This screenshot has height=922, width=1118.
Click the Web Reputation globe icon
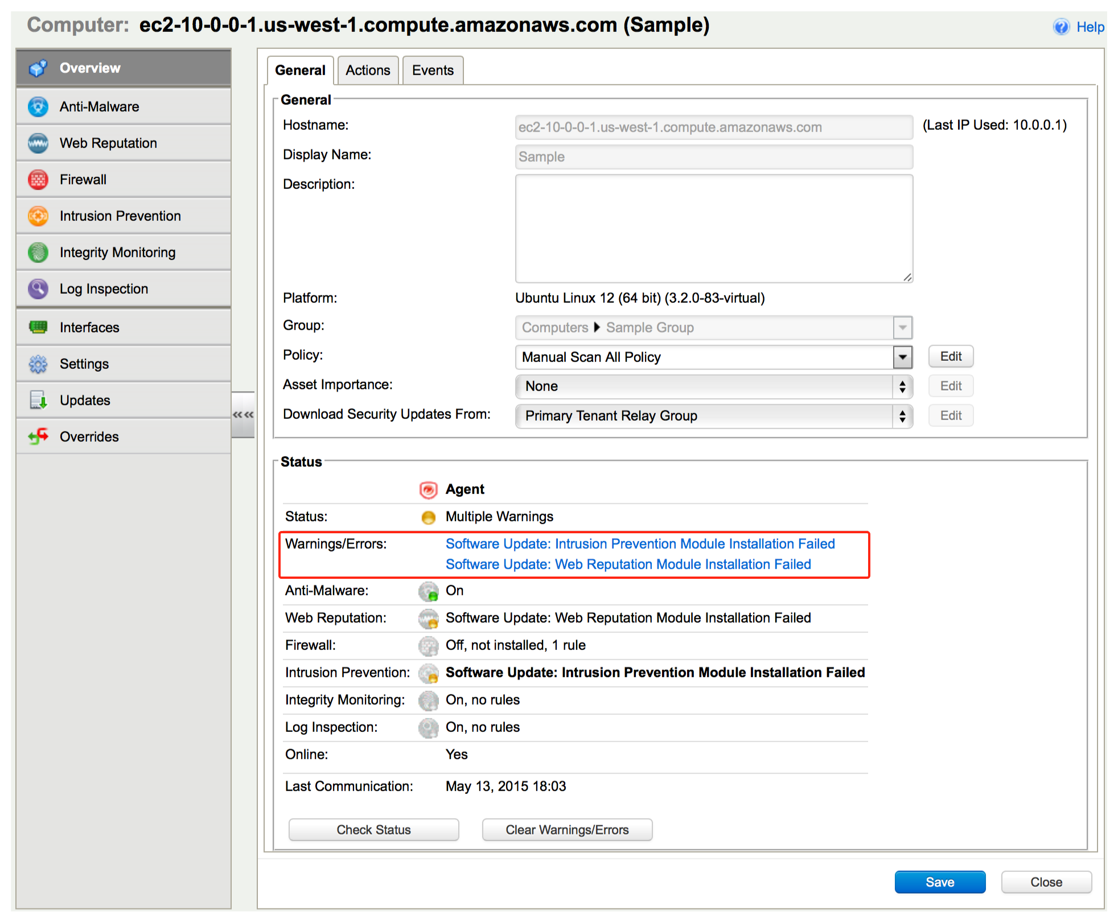(x=38, y=143)
